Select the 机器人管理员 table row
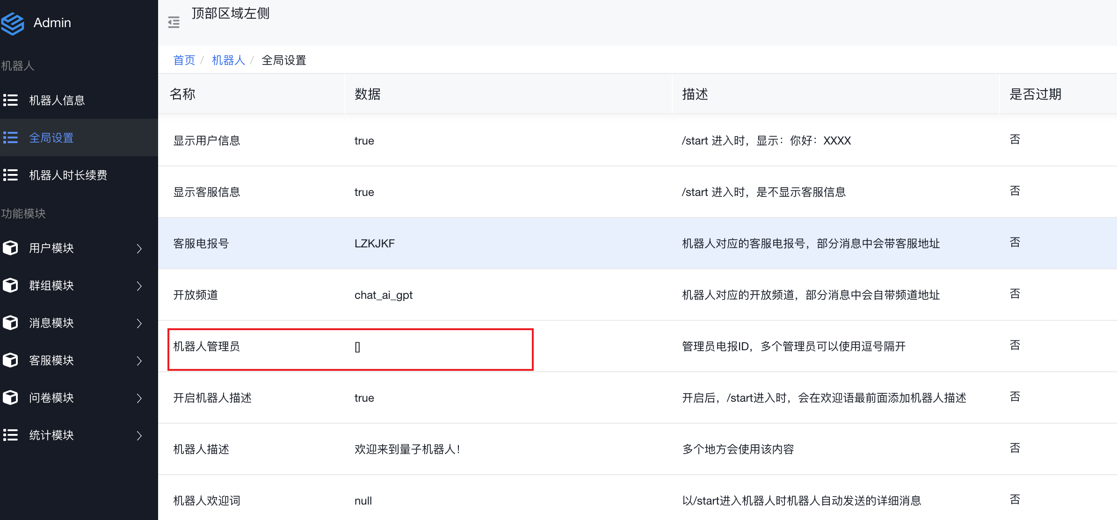 tap(206, 347)
